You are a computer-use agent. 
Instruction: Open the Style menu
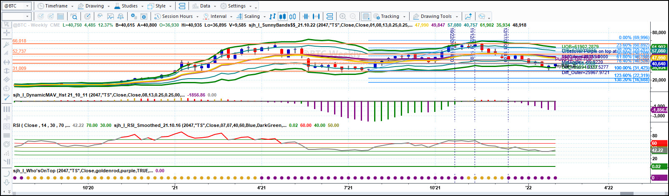(159, 6)
